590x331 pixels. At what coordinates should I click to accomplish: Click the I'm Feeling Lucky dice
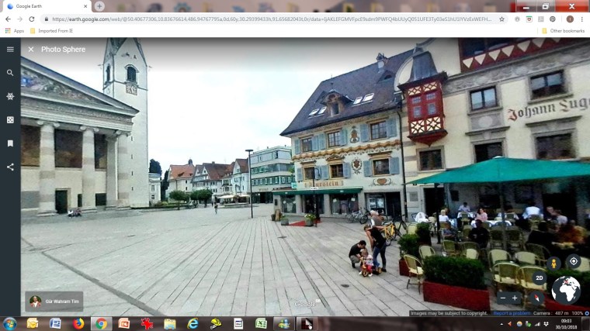point(10,120)
